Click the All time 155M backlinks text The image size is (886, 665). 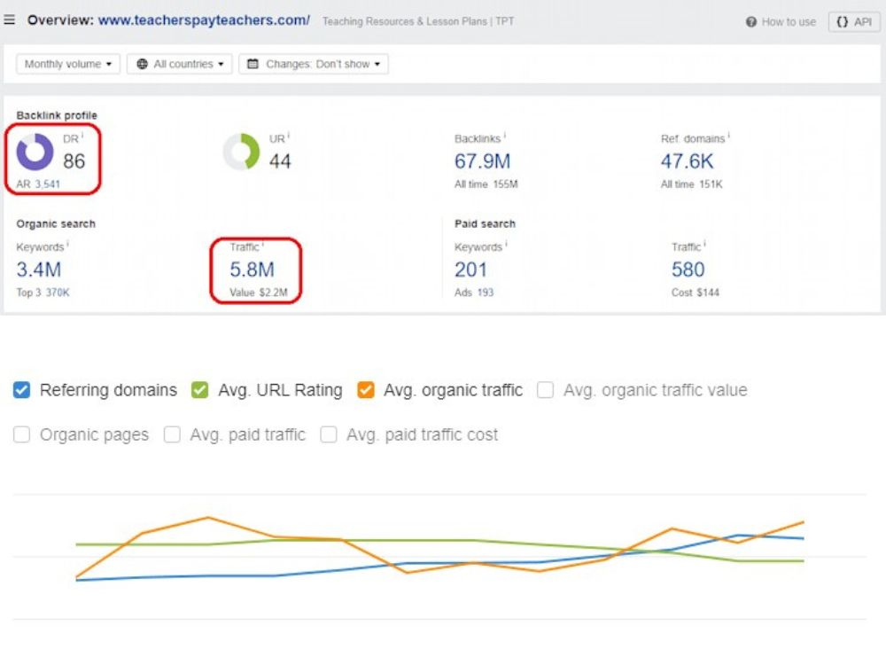(x=486, y=184)
